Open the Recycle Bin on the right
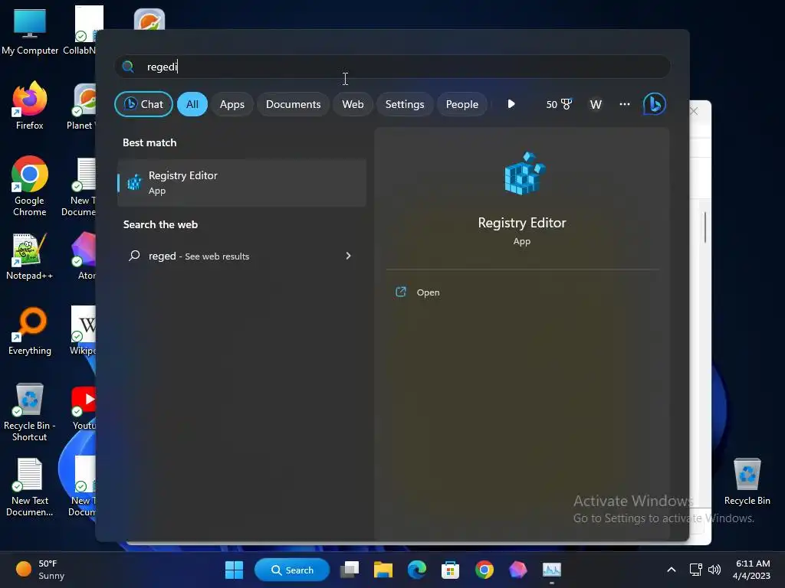The width and height of the screenshot is (785, 588). coord(747,482)
